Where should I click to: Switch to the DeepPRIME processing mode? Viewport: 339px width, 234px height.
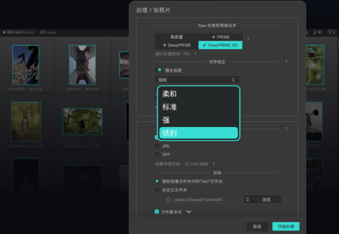point(177,45)
